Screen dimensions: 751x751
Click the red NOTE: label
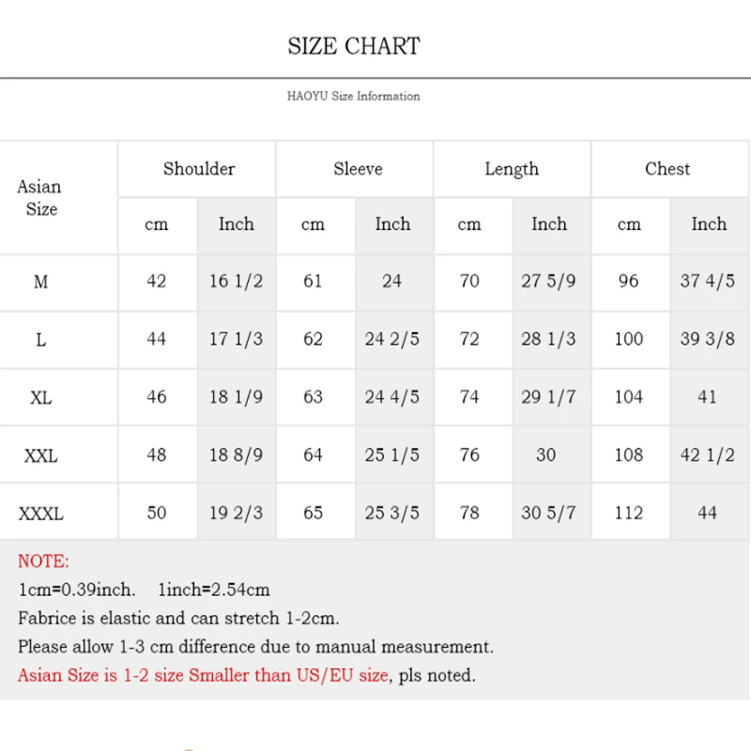pyautogui.click(x=43, y=561)
